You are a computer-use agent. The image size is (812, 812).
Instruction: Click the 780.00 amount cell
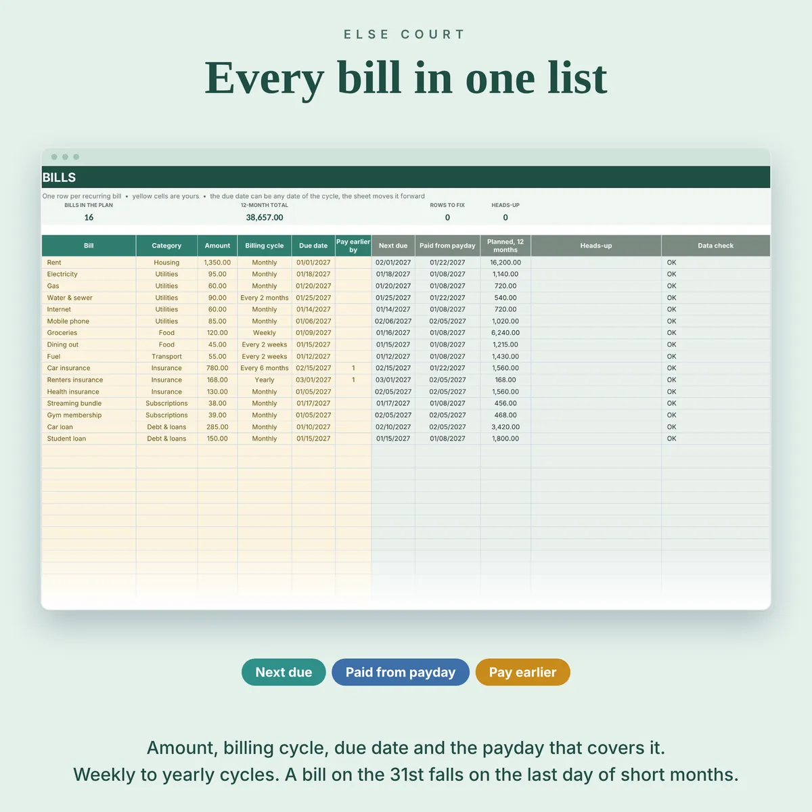[x=217, y=368]
